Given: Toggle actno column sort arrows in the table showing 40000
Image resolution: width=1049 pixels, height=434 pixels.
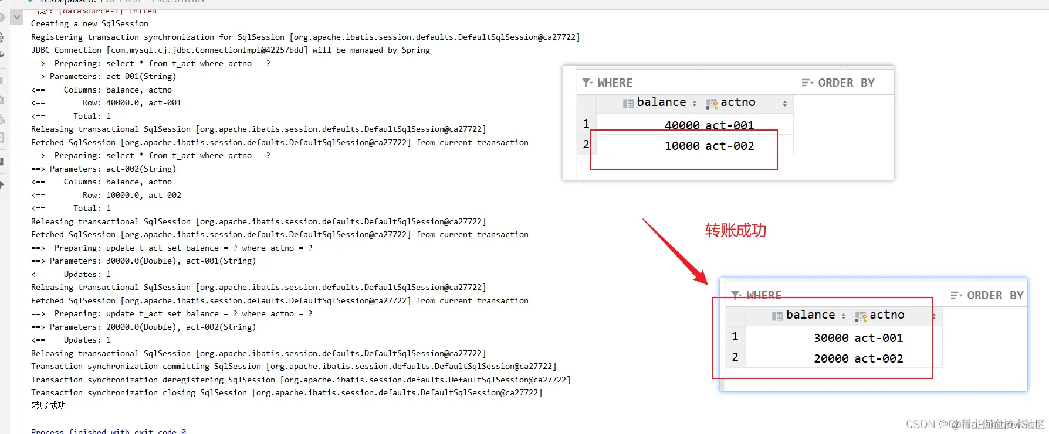Looking at the screenshot, I should coord(785,104).
